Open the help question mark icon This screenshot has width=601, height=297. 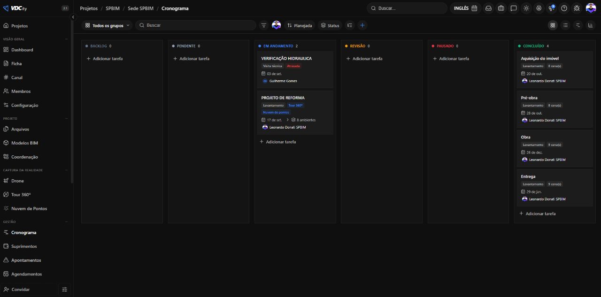pyautogui.click(x=564, y=8)
